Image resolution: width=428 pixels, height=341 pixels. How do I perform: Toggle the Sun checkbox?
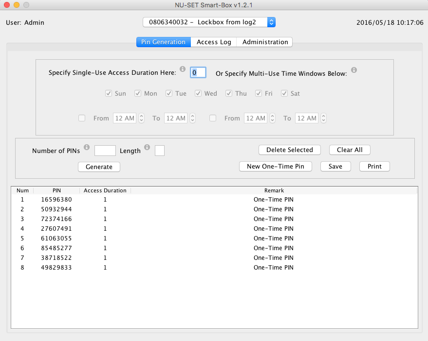pos(109,93)
